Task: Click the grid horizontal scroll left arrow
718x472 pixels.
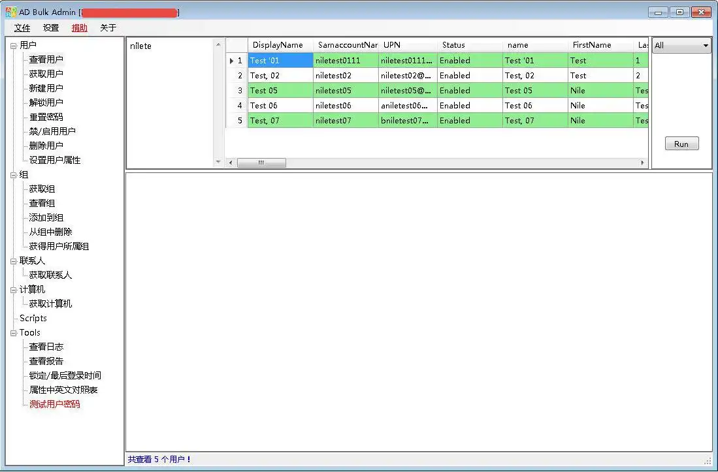Action: [x=231, y=163]
